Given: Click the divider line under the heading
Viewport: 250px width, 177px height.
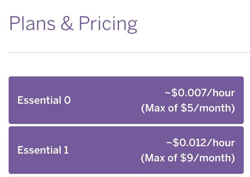Looking at the screenshot, I should [129, 52].
